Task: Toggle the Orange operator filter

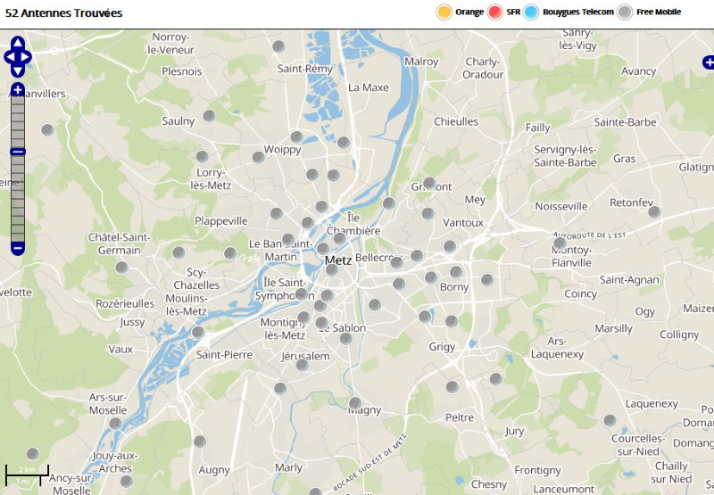Action: (444, 12)
